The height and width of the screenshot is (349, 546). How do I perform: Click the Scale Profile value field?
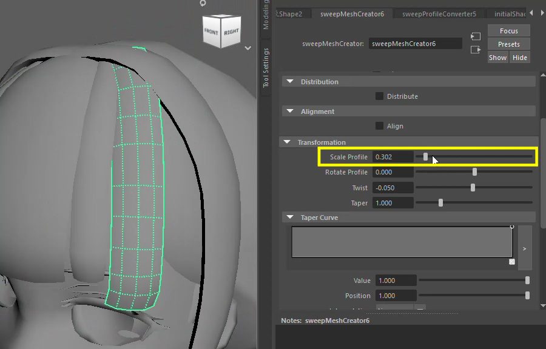coord(393,157)
